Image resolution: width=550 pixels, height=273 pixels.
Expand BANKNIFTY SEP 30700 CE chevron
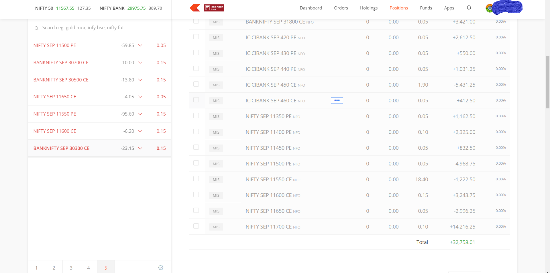click(140, 63)
